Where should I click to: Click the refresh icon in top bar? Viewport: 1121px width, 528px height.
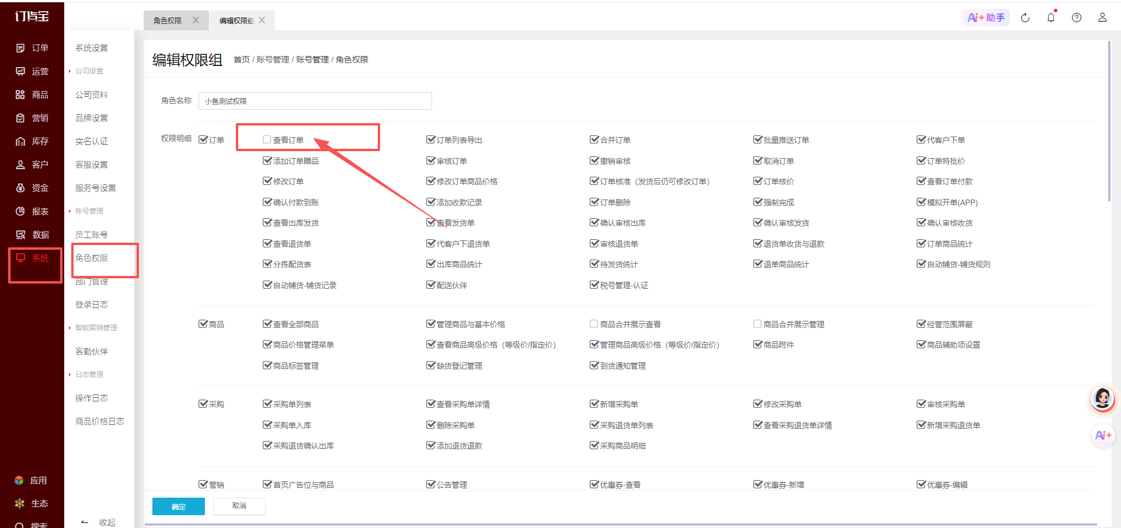pyautogui.click(x=1025, y=18)
